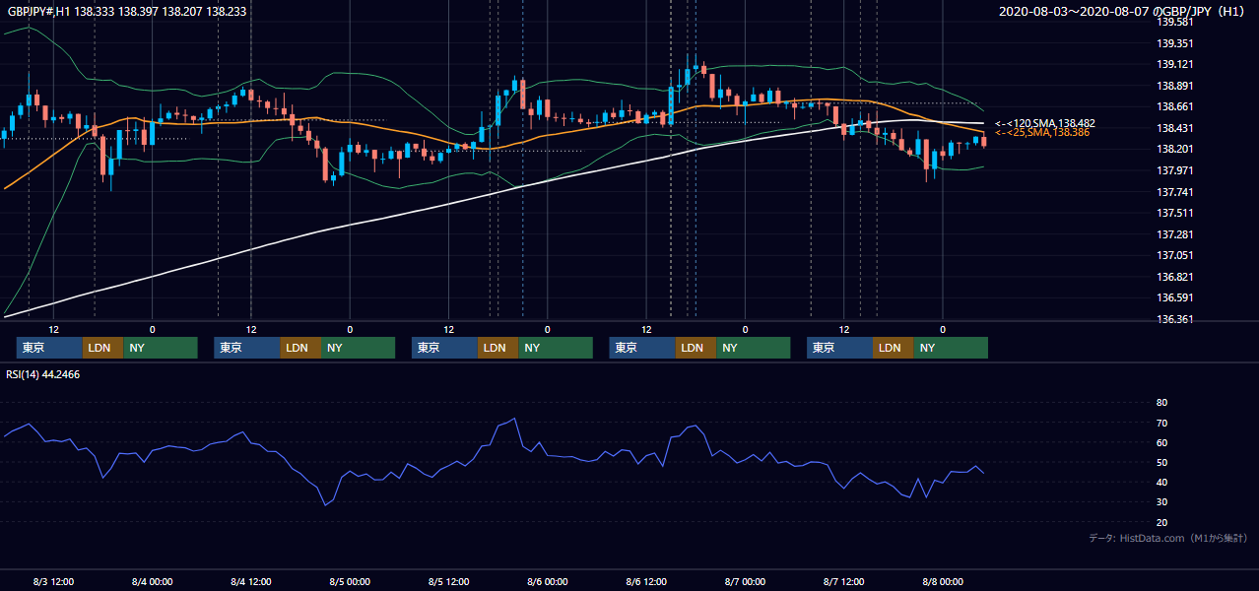Viewport: 1259px width, 591px height.
Task: Click the 8/4 12:00 date axis label
Action: click(x=250, y=581)
